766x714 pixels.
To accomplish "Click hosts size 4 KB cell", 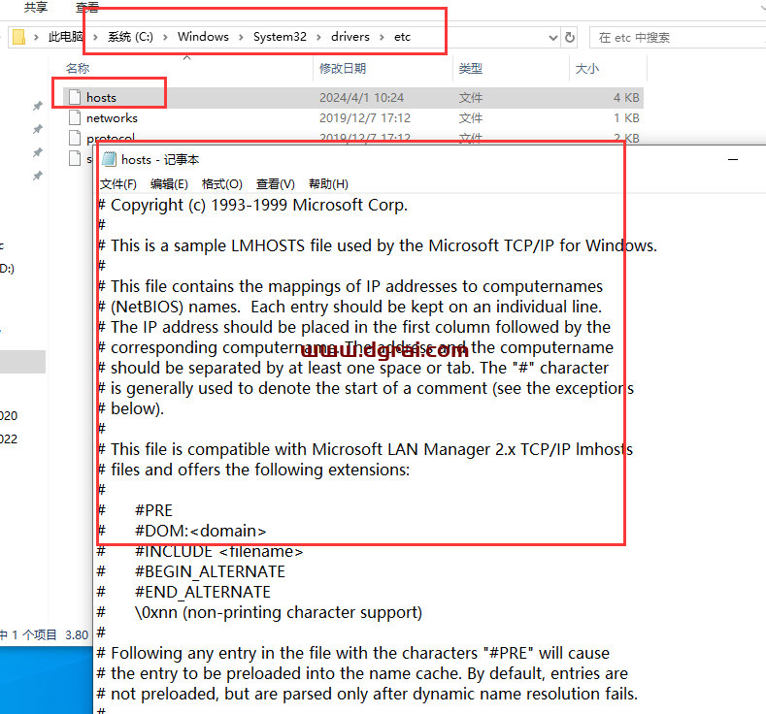I will coord(626,98).
